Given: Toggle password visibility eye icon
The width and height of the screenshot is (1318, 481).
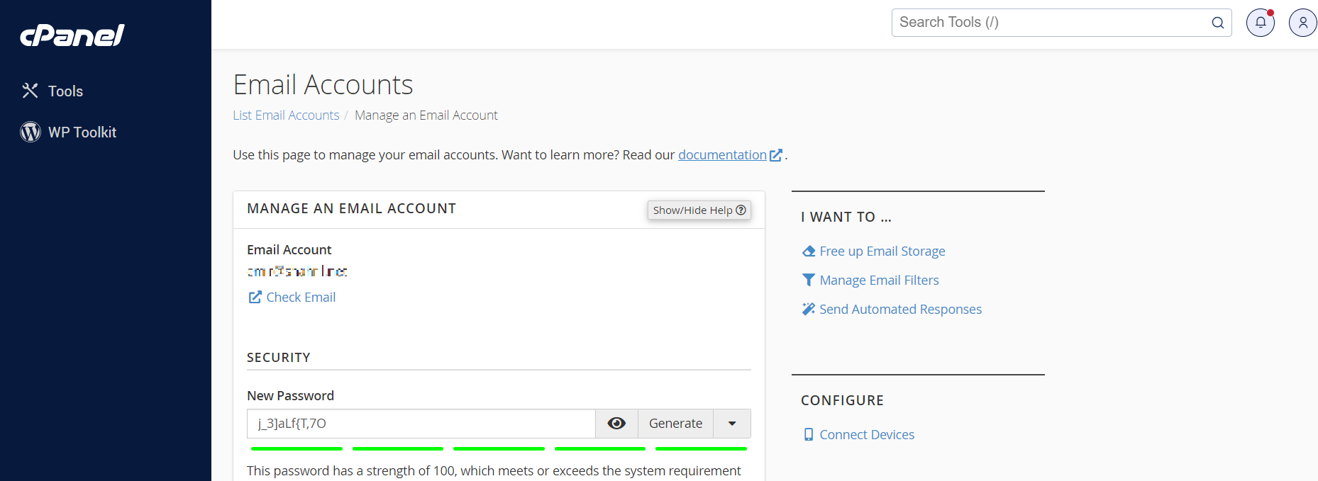Looking at the screenshot, I should tap(616, 424).
